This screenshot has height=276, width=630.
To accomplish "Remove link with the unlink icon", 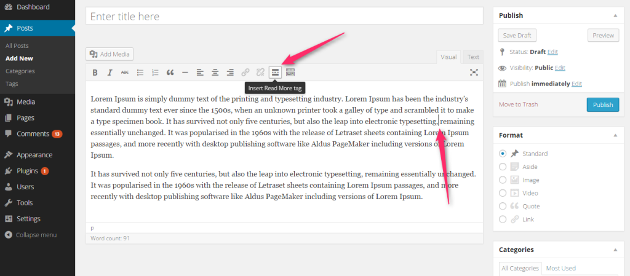I will click(x=260, y=73).
